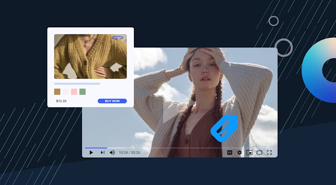Click the $72.35 price text
The width and height of the screenshot is (336, 185).
[61, 101]
